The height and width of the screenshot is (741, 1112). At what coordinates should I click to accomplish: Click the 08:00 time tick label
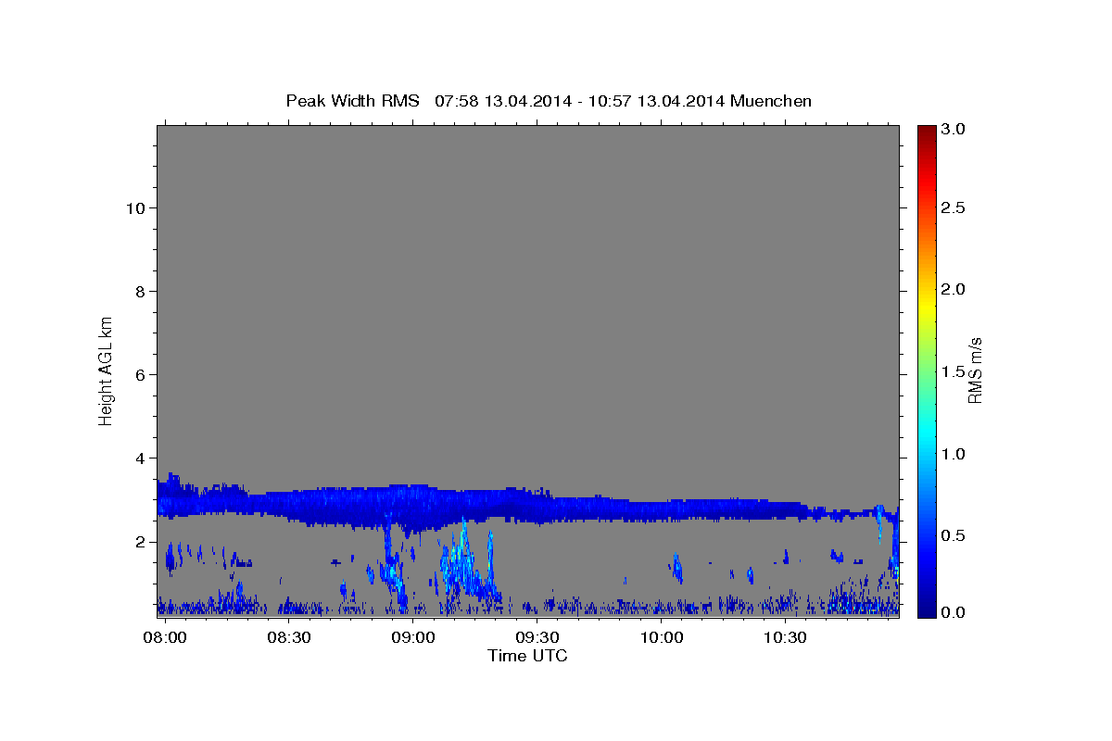click(x=164, y=638)
